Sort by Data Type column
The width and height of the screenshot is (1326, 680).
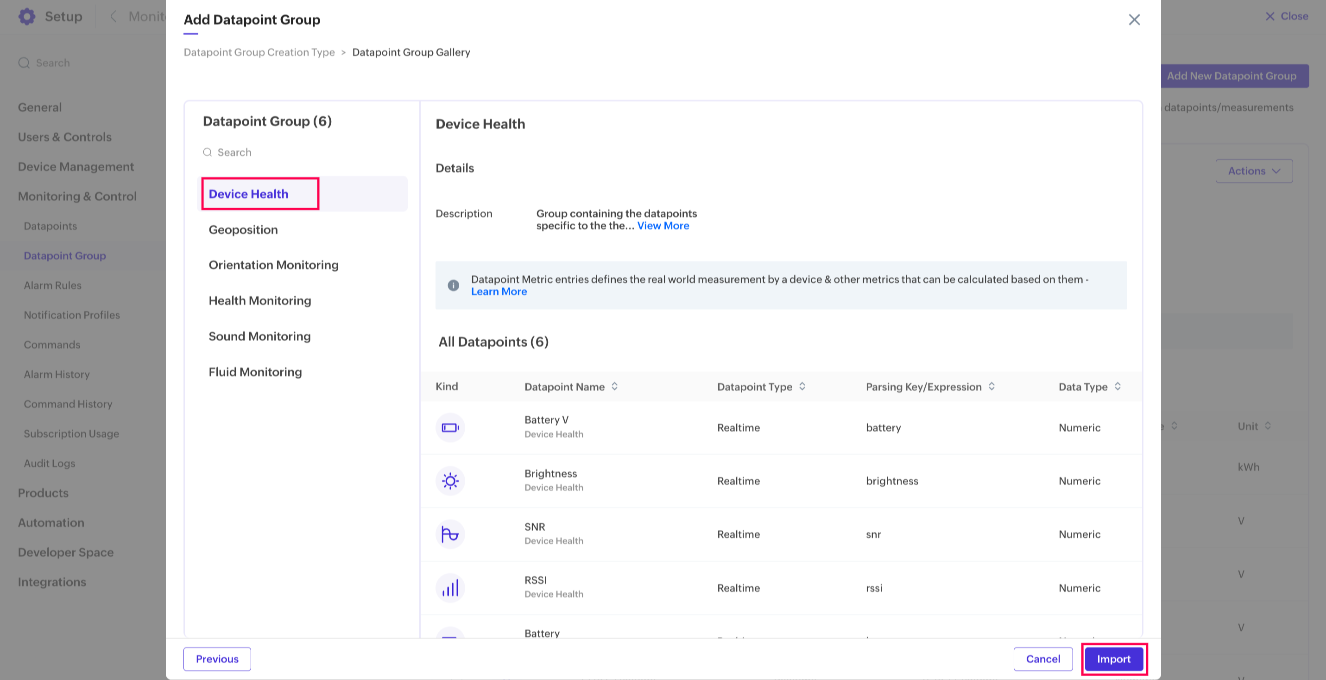click(1118, 387)
